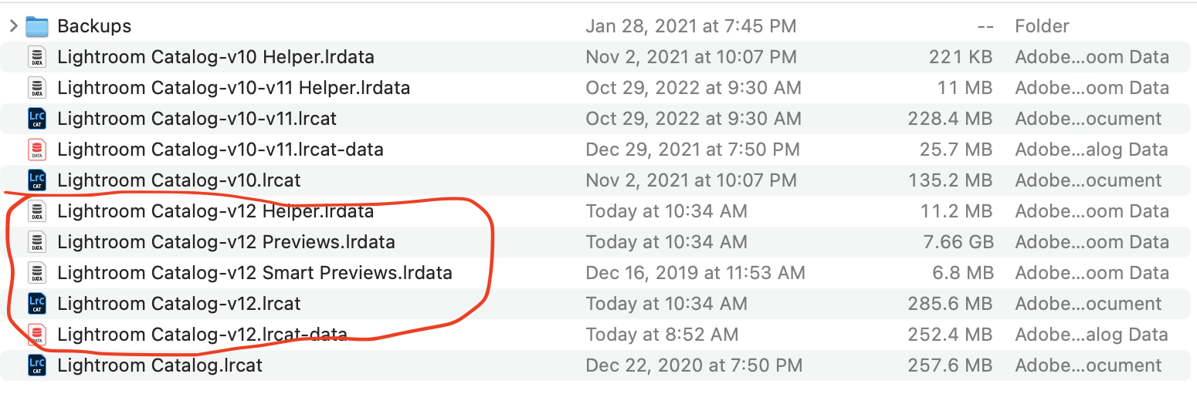This screenshot has width=1197, height=404.
Task: Click the red data icon of Catalog-v12.lrcat-data
Action: click(37, 335)
